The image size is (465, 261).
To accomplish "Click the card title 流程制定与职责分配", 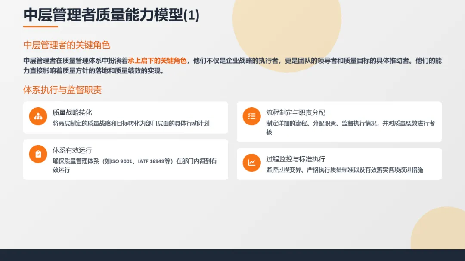I will [x=296, y=112].
